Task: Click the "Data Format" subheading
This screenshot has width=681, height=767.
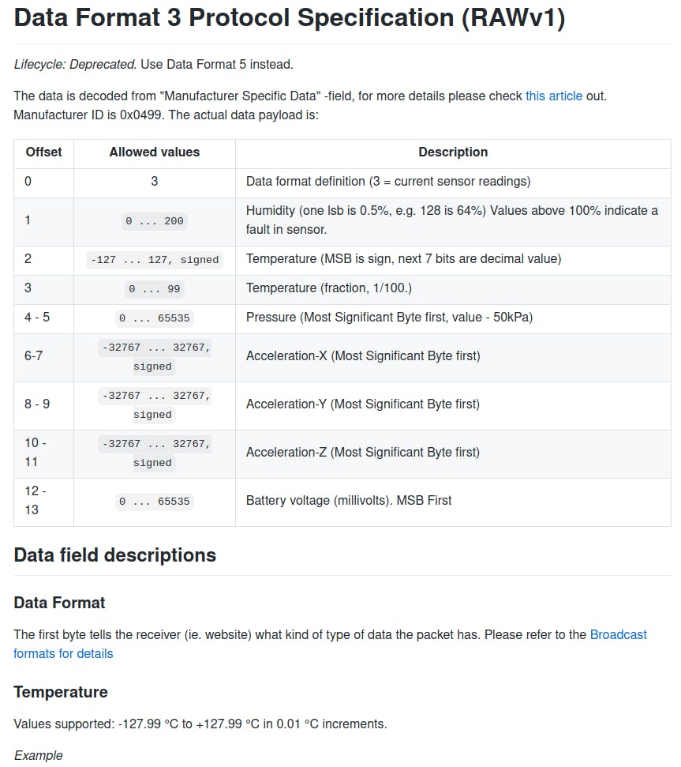Action: click(x=59, y=603)
